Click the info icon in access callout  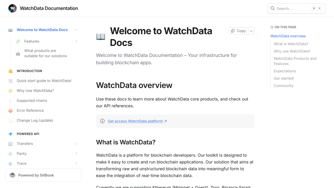point(102,121)
